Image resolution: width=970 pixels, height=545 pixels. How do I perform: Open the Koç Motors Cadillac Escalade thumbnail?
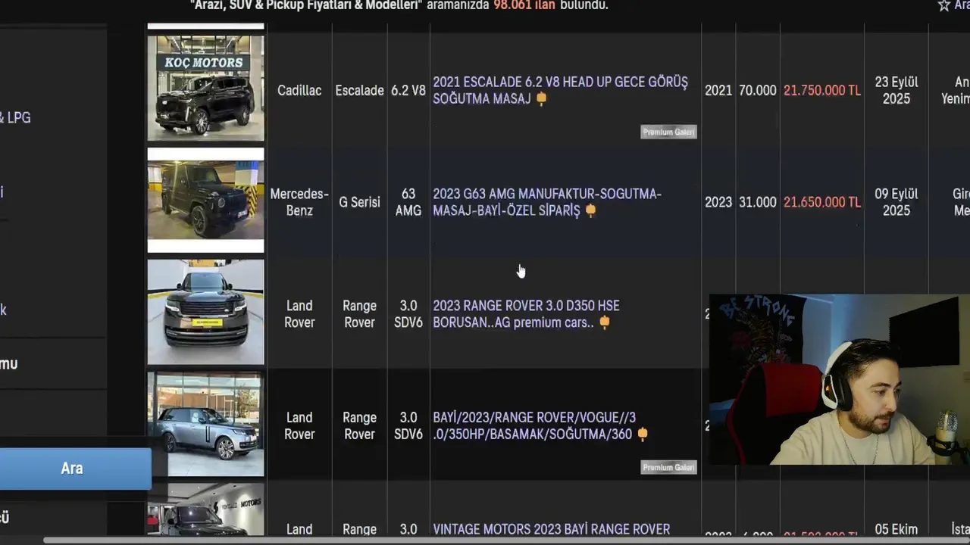(x=205, y=88)
